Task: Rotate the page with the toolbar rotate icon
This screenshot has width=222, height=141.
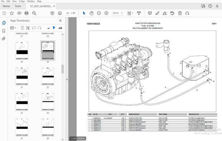Action: [x=187, y=13]
